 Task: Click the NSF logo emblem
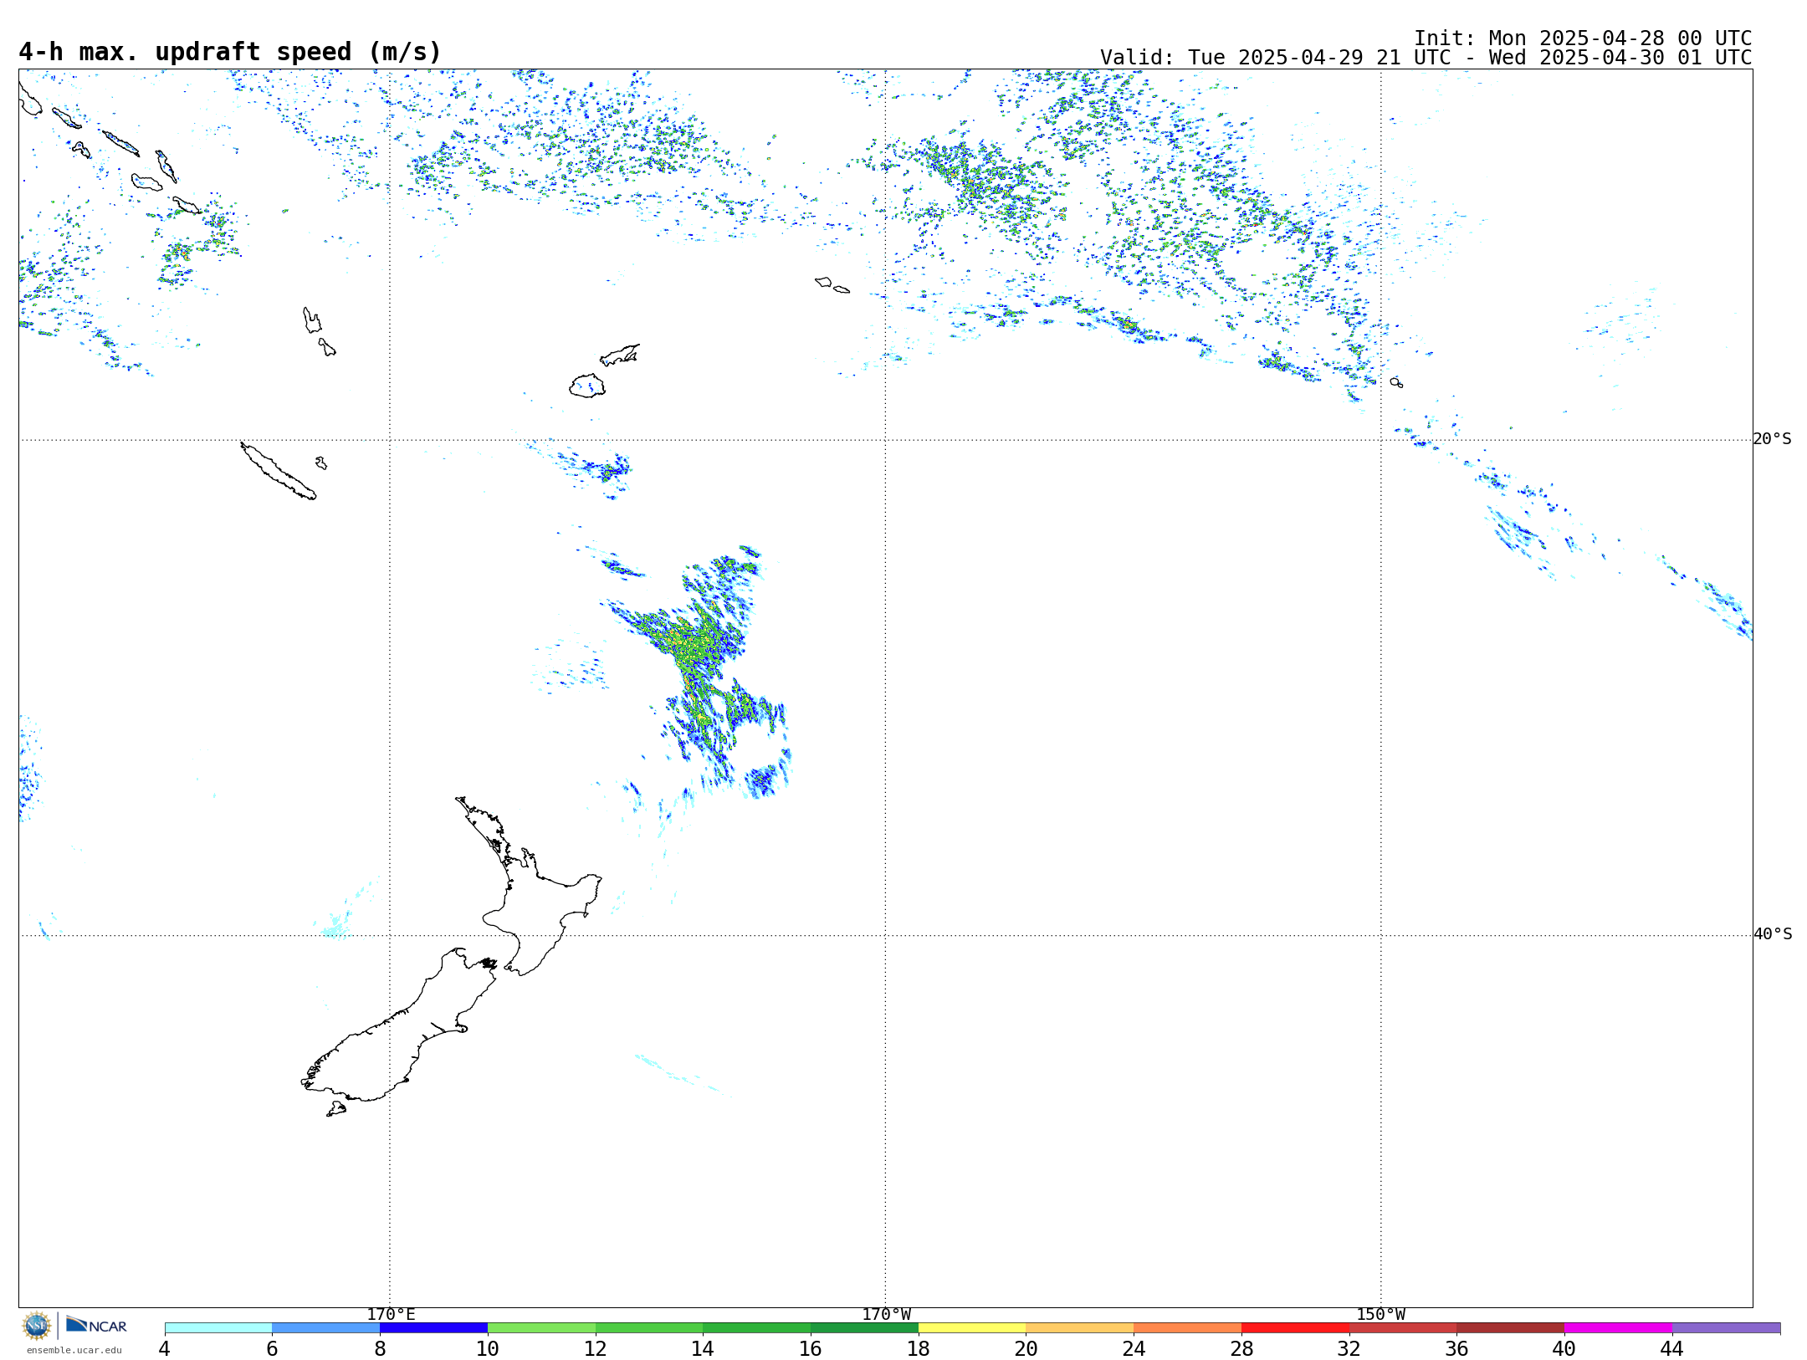tap(37, 1326)
